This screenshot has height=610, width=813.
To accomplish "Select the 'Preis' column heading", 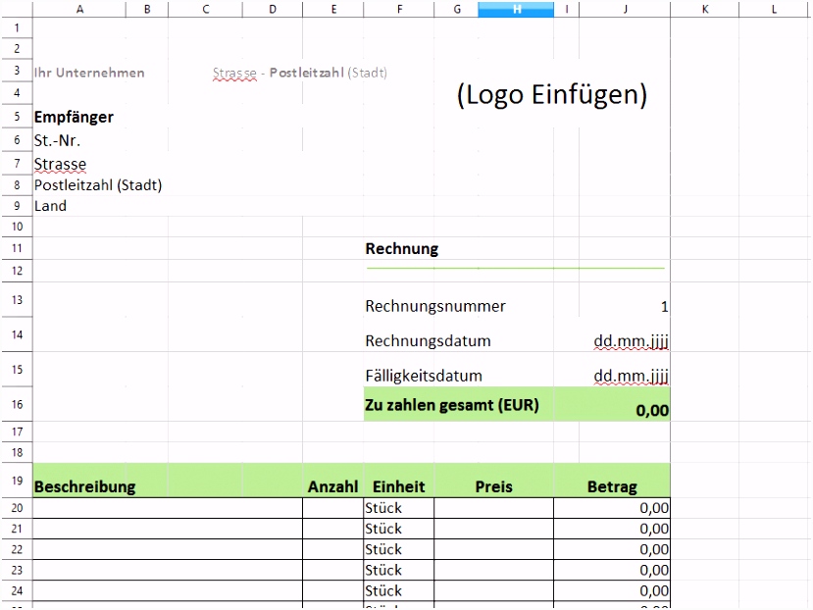I will [x=493, y=486].
